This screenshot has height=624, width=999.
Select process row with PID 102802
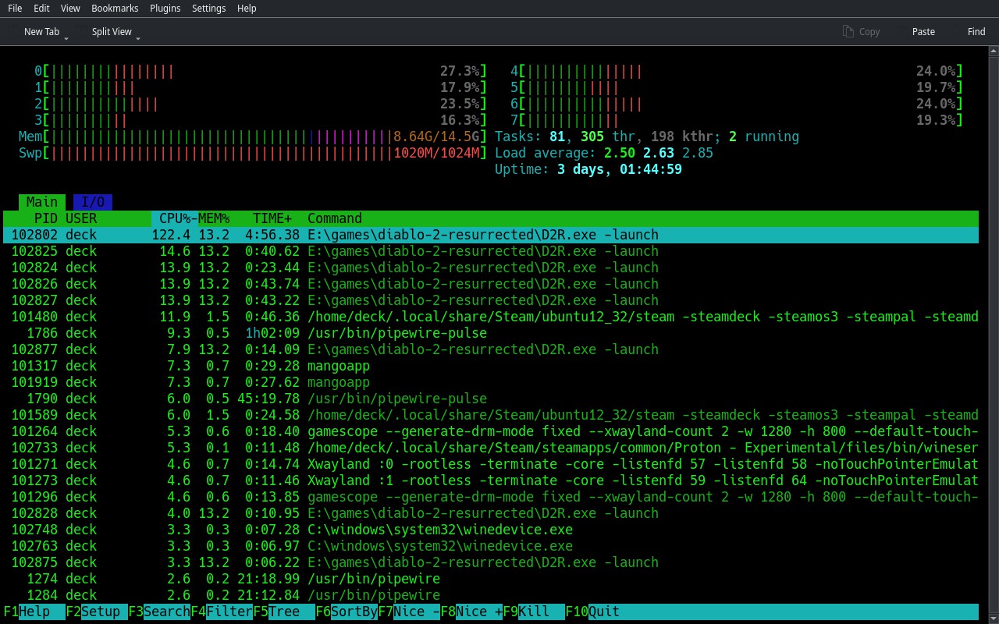click(491, 235)
